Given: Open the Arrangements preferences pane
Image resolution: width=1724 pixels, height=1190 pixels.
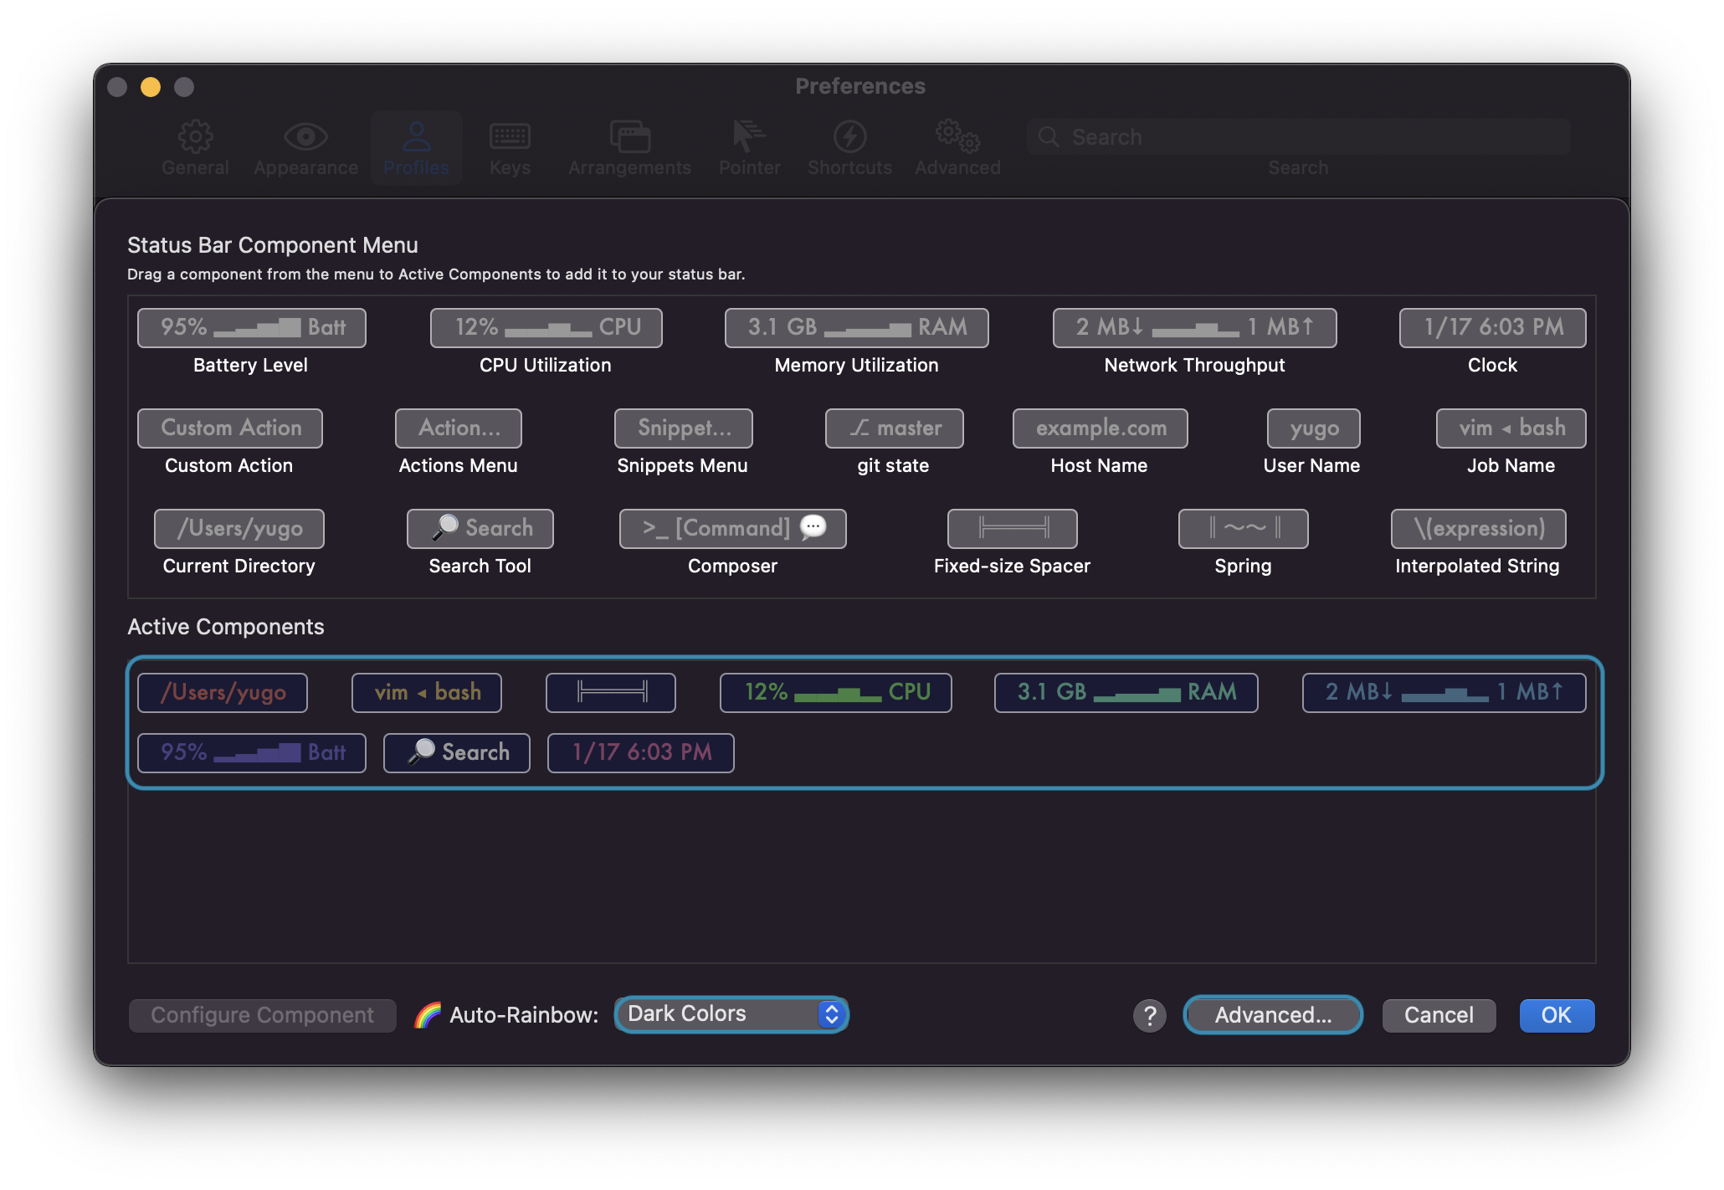Looking at the screenshot, I should 629,147.
